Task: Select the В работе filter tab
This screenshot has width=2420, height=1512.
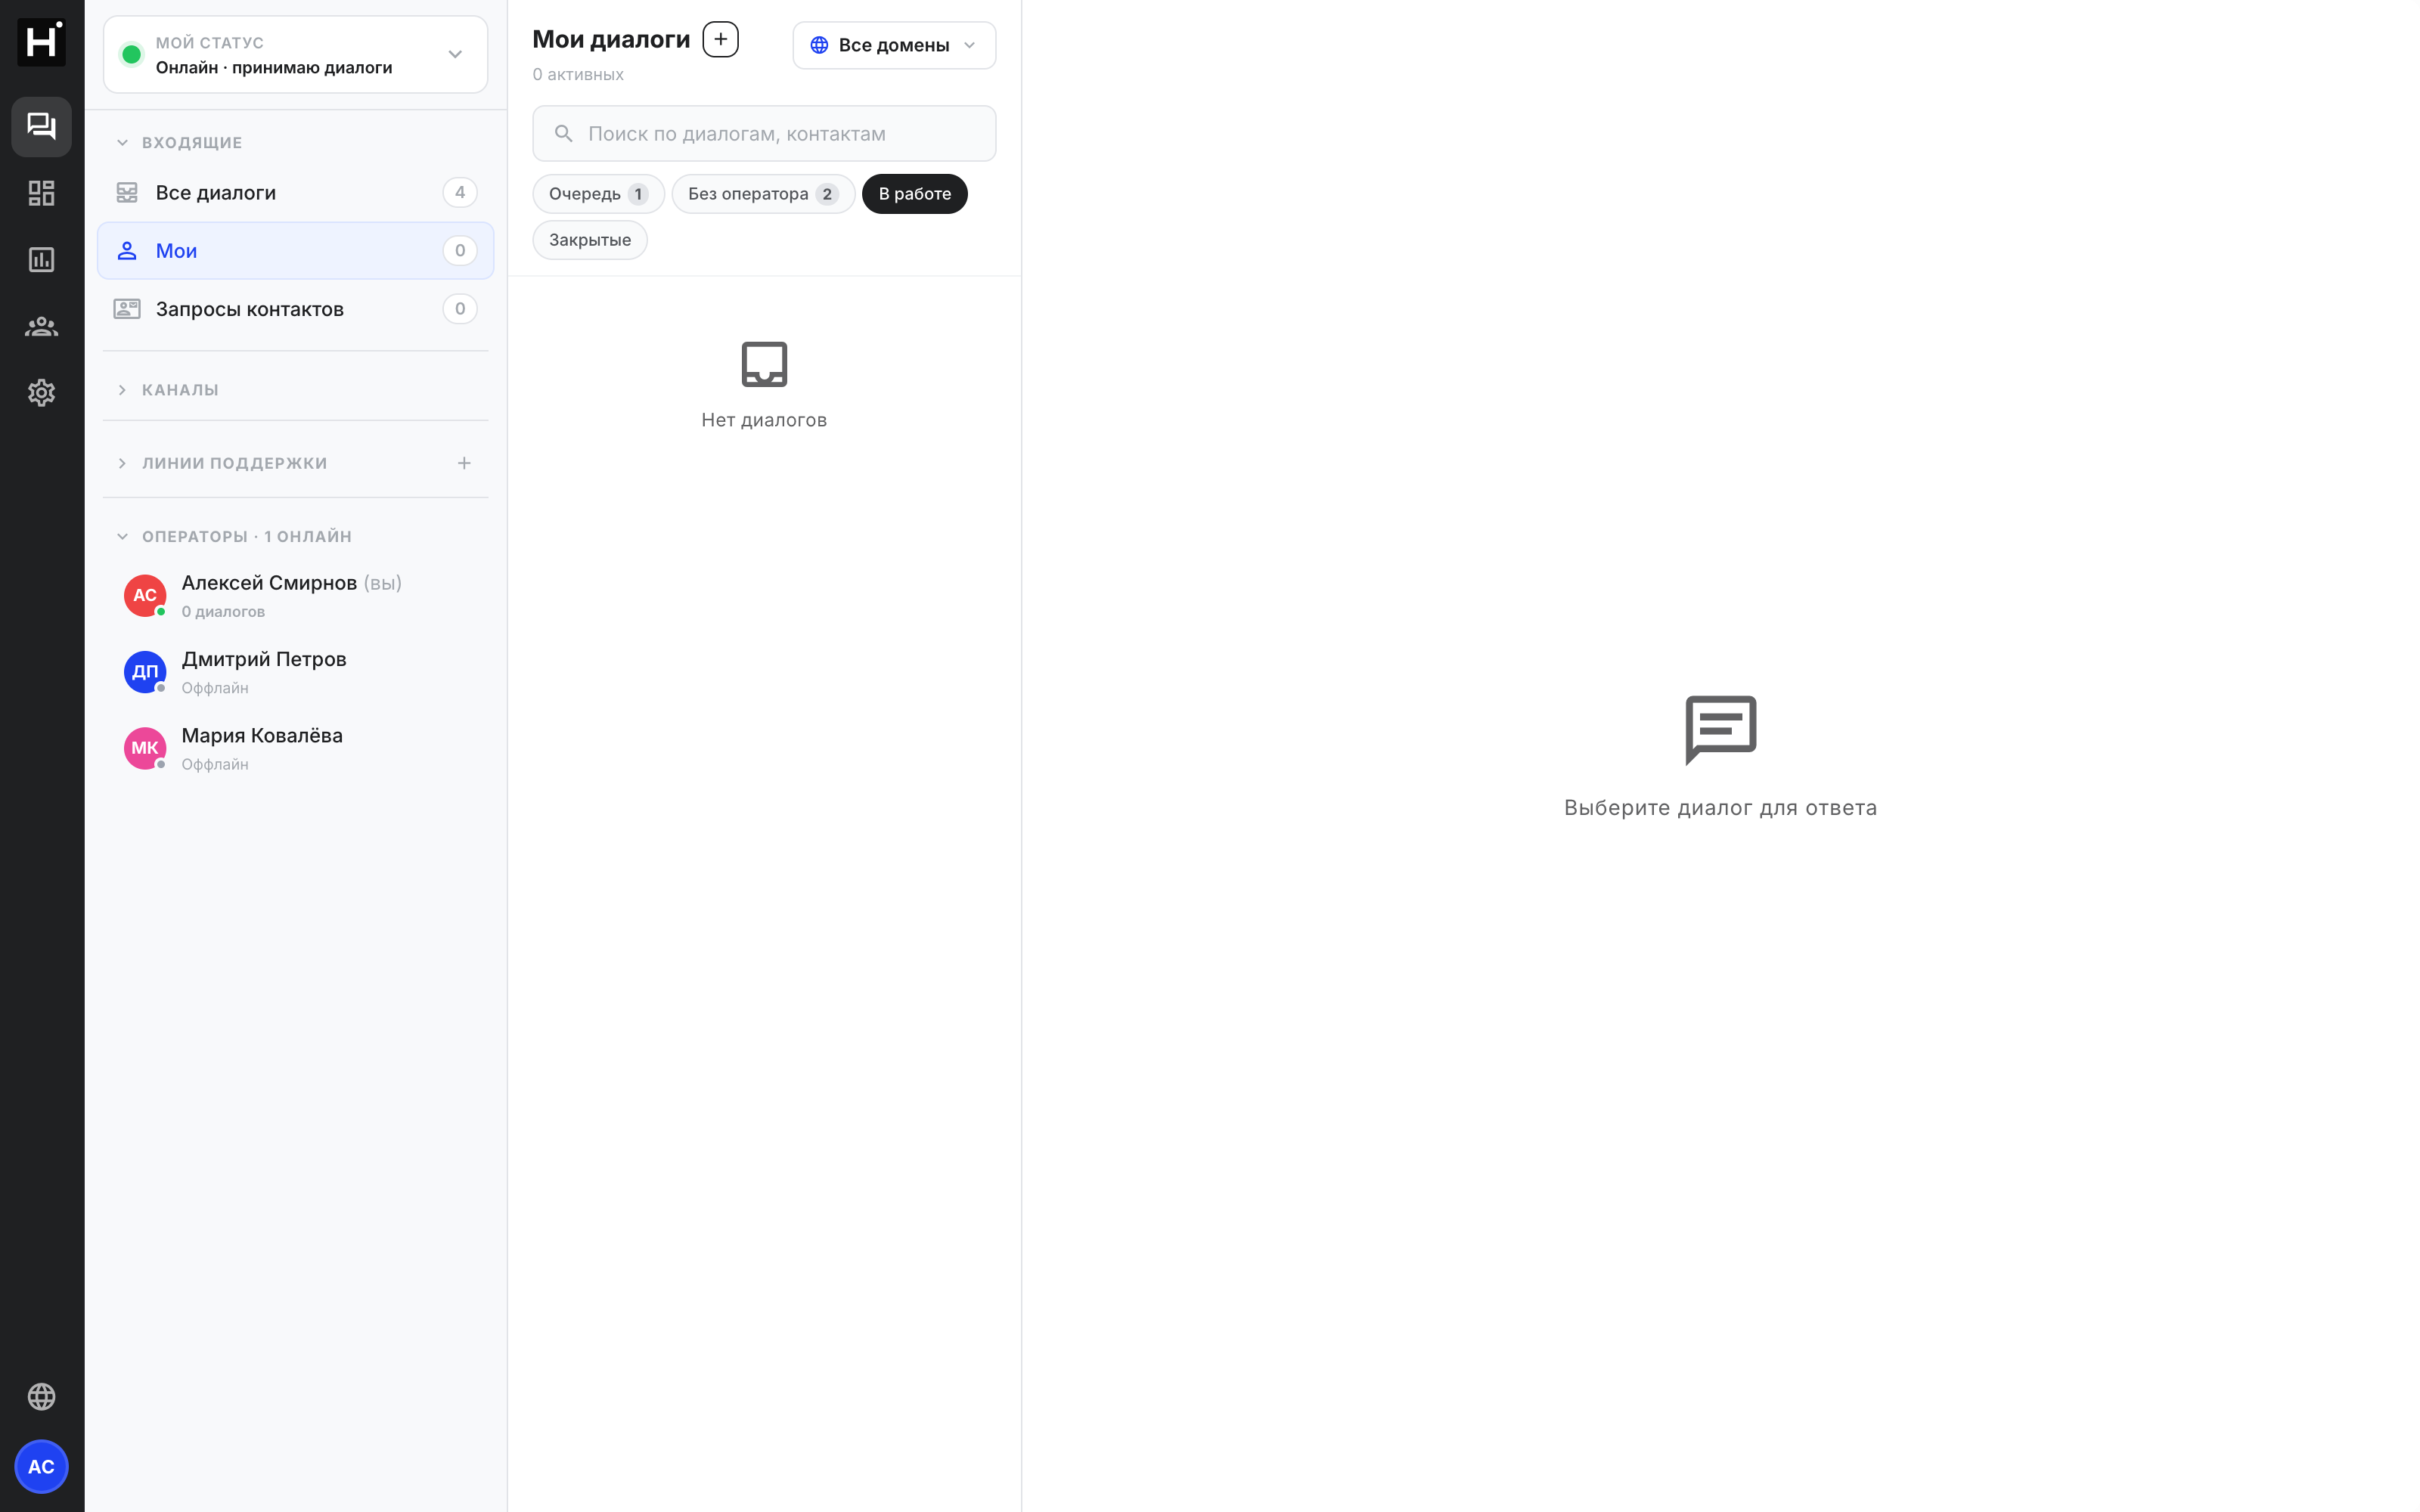Action: [x=914, y=194]
